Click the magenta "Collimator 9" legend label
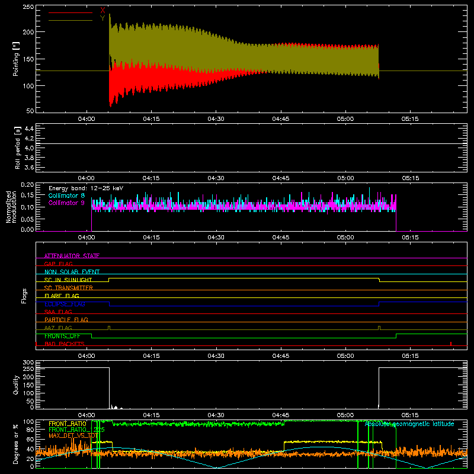The width and height of the screenshot is (474, 474). [66, 203]
